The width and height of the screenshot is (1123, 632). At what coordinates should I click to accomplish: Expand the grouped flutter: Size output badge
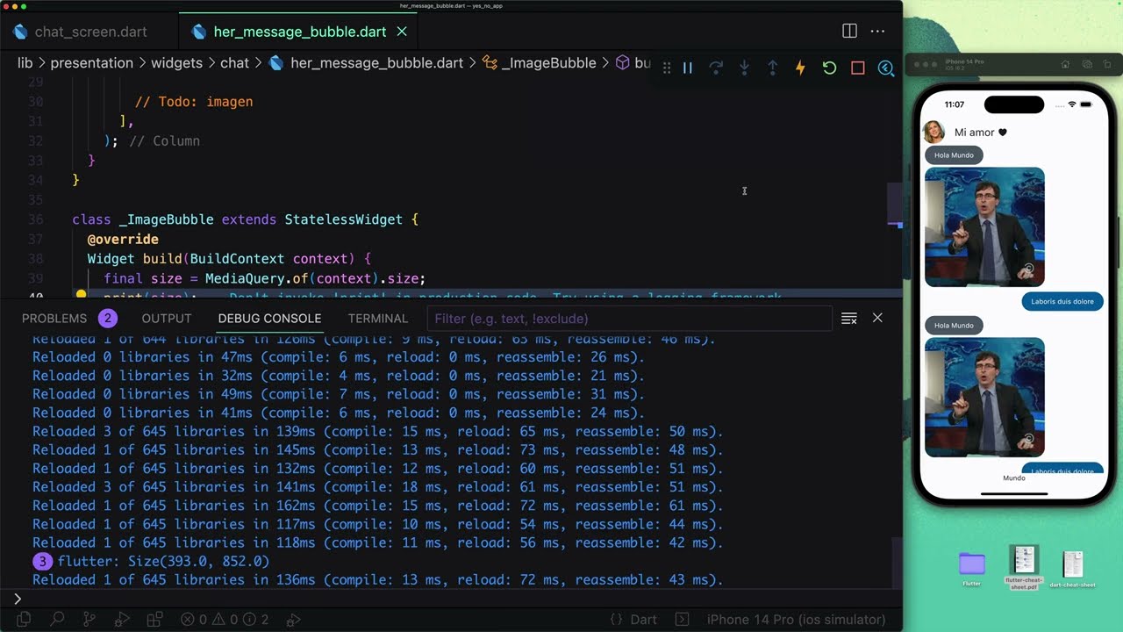coord(41,561)
